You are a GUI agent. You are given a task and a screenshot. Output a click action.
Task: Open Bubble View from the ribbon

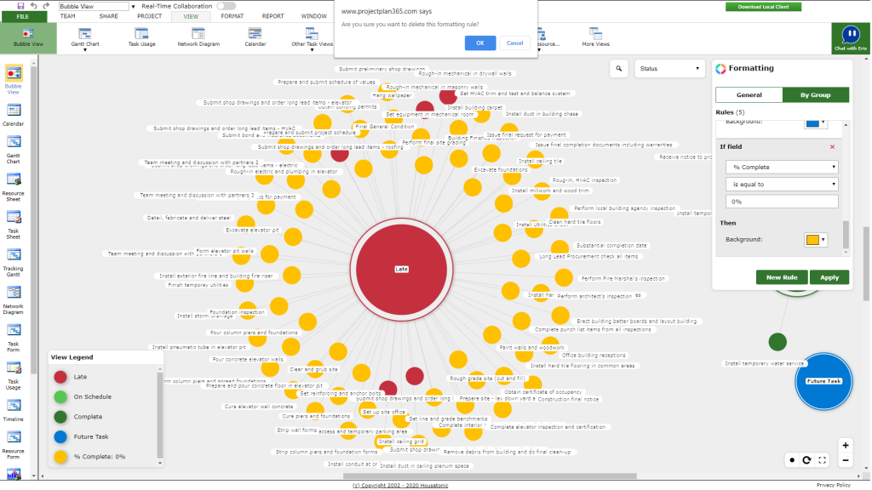[x=28, y=37]
